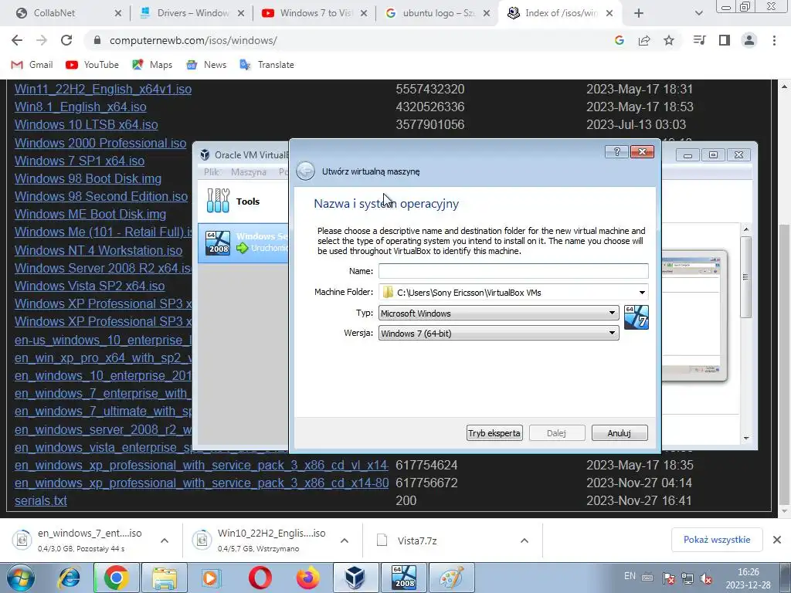Click the Windows 7 64-bit OS badge

(x=637, y=317)
